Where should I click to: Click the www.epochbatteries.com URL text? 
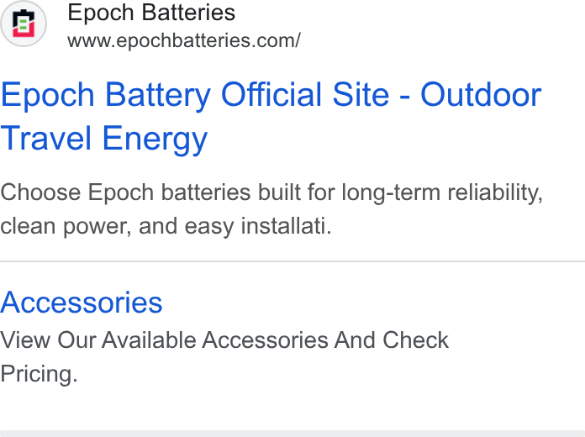[183, 40]
